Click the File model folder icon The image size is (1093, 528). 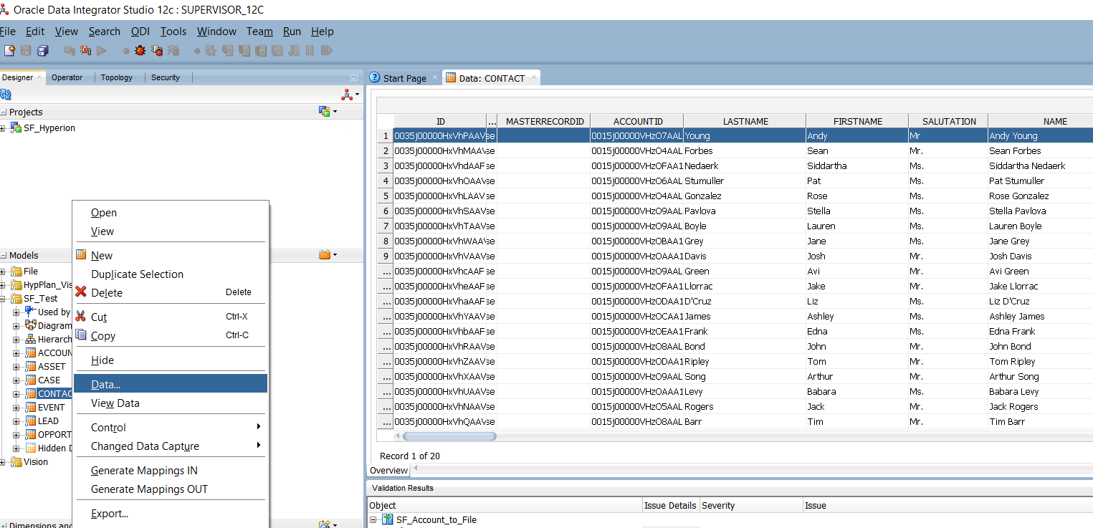pyautogui.click(x=16, y=272)
